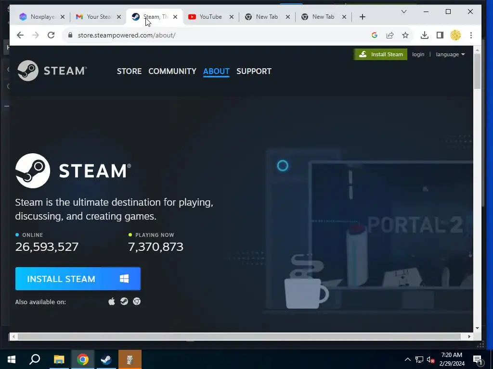Image resolution: width=493 pixels, height=369 pixels.
Task: Open the ABOUT page link
Action: pos(216,71)
